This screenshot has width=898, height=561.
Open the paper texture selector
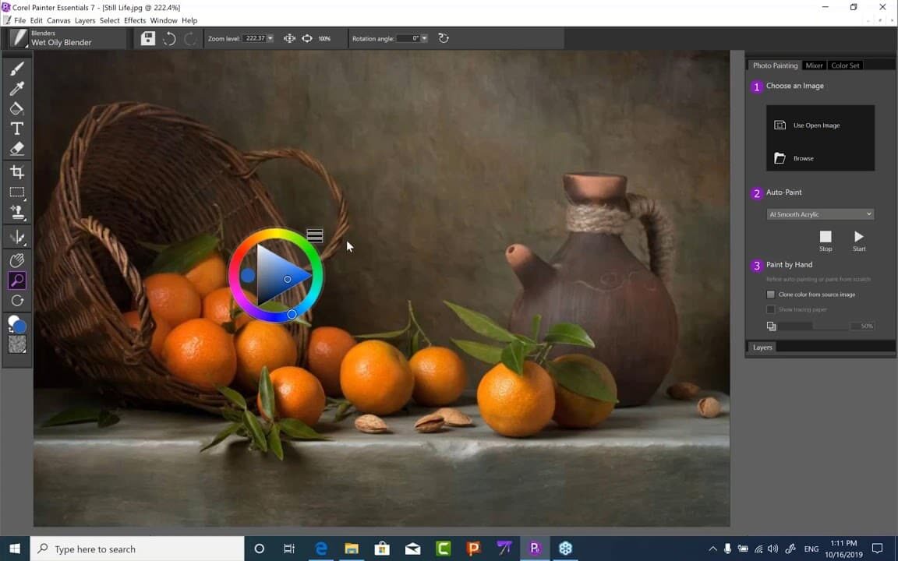(x=17, y=344)
